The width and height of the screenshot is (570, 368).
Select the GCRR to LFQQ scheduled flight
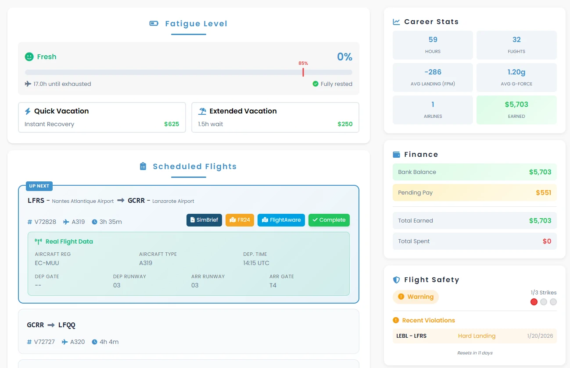189,331
